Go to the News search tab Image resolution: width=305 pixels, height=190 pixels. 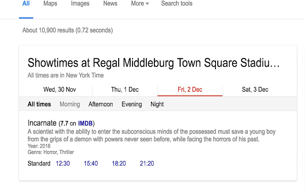110,4
